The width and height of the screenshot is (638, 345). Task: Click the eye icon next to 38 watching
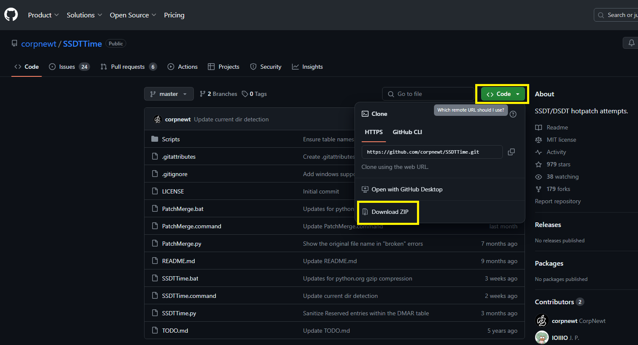tap(539, 177)
